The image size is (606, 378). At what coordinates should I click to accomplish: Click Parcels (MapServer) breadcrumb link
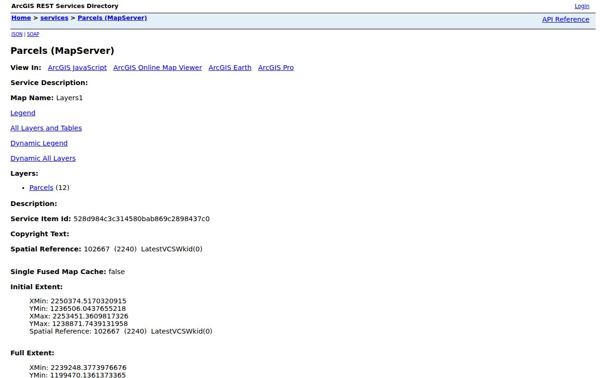[112, 18]
